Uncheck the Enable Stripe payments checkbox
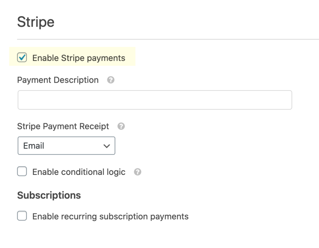 tap(22, 57)
